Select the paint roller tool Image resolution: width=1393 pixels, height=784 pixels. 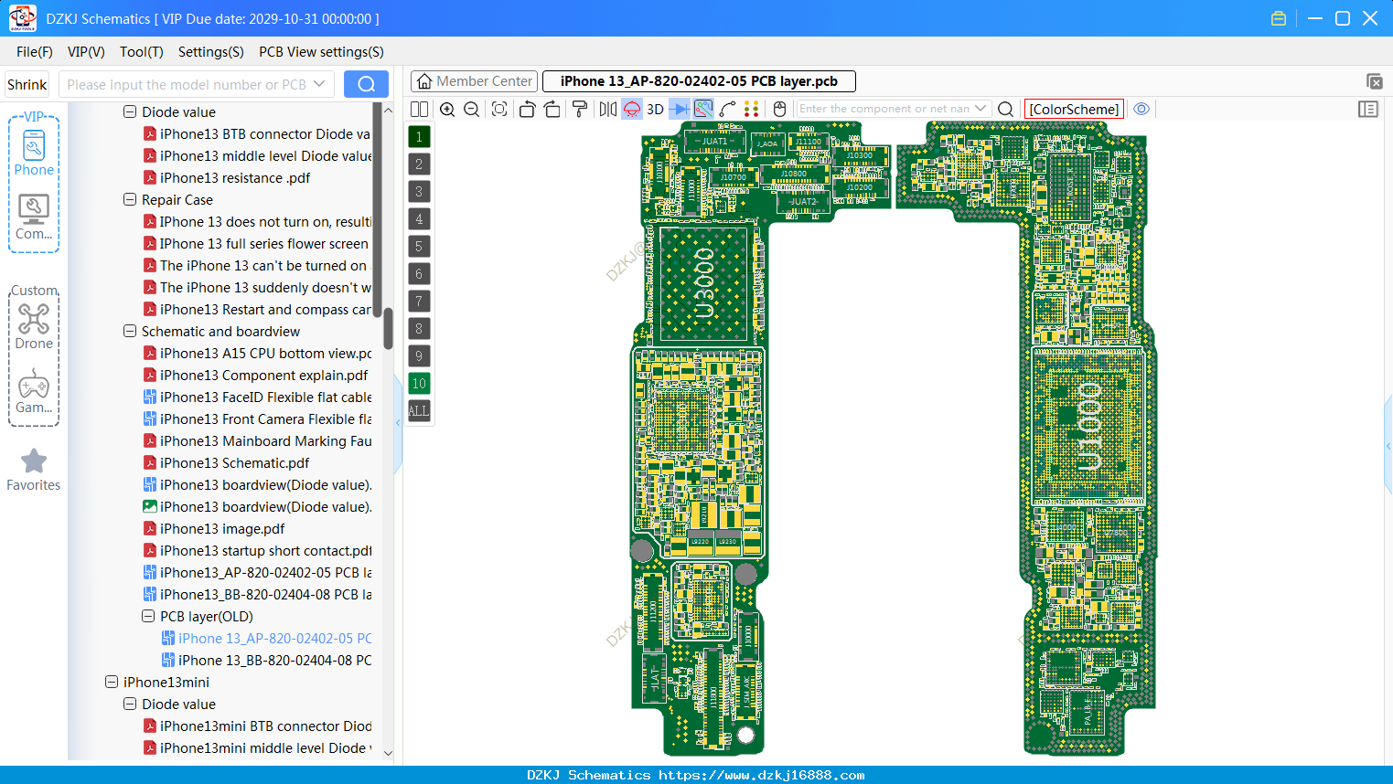(x=580, y=109)
